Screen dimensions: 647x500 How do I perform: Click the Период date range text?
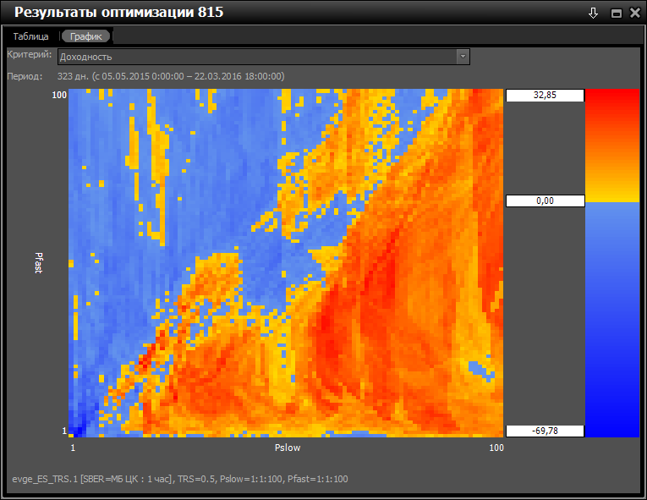click(x=170, y=77)
